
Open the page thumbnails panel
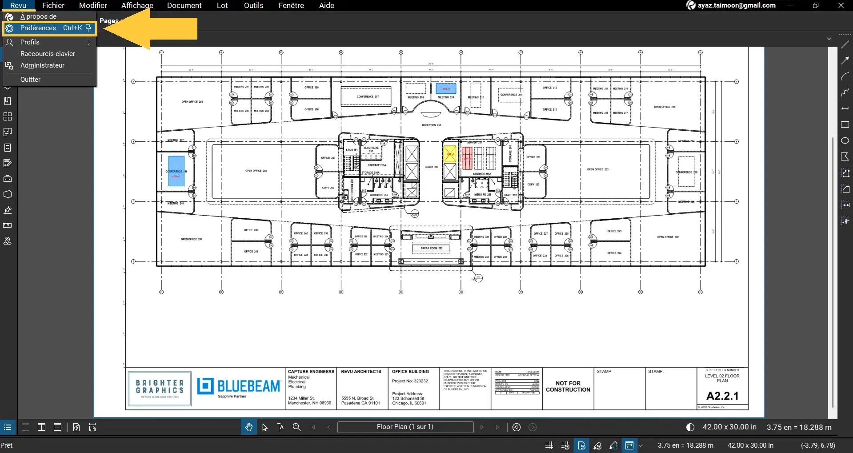(8, 116)
